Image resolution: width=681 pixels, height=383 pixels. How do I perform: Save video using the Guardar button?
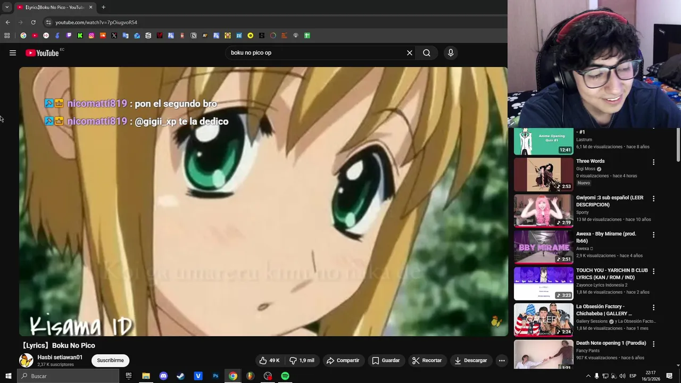386,360
